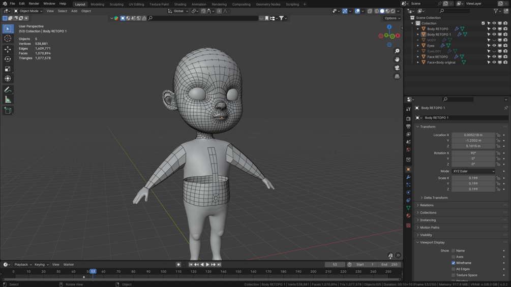Select the Annotate tool

tap(8, 89)
